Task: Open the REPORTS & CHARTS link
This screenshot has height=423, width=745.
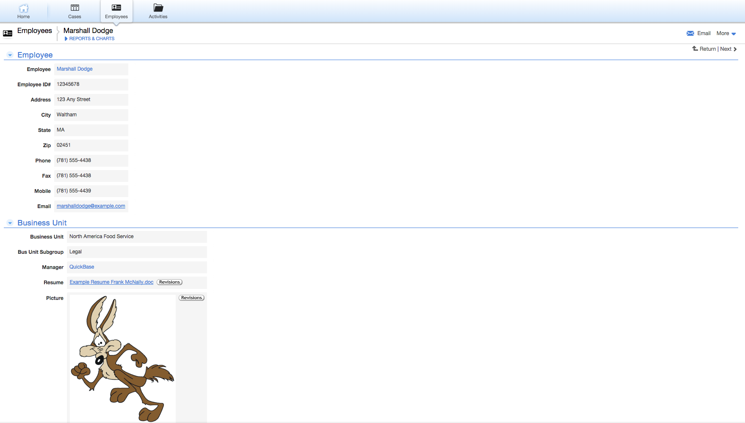Action: pos(92,38)
